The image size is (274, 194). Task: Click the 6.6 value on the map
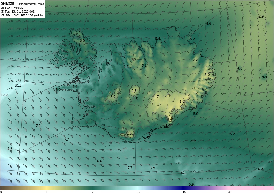click(x=99, y=161)
